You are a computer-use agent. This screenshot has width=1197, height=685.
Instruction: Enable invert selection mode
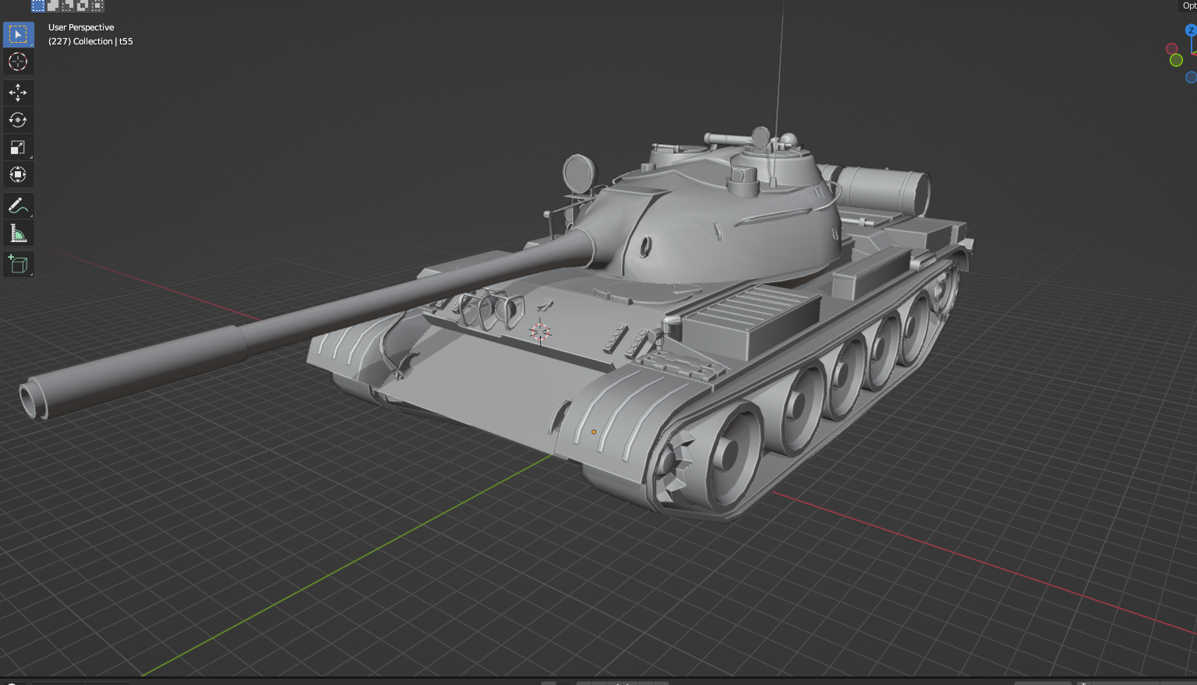(83, 5)
